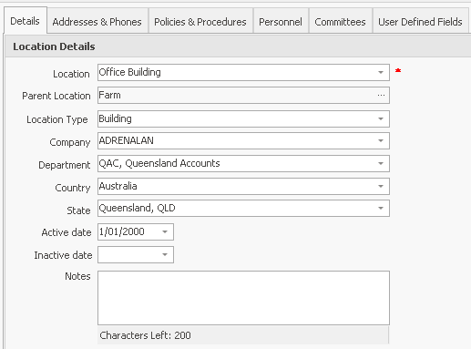Click the Characters Left: 200 label
Screen dimensions: 471x349
click(145, 335)
